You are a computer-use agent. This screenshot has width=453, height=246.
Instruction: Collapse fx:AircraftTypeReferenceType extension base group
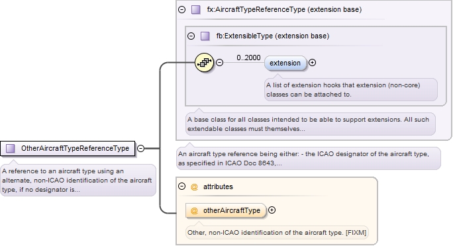click(181, 9)
